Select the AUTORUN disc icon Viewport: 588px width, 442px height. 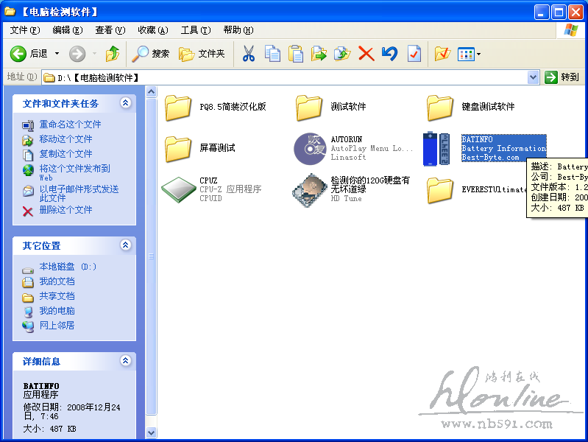point(310,149)
